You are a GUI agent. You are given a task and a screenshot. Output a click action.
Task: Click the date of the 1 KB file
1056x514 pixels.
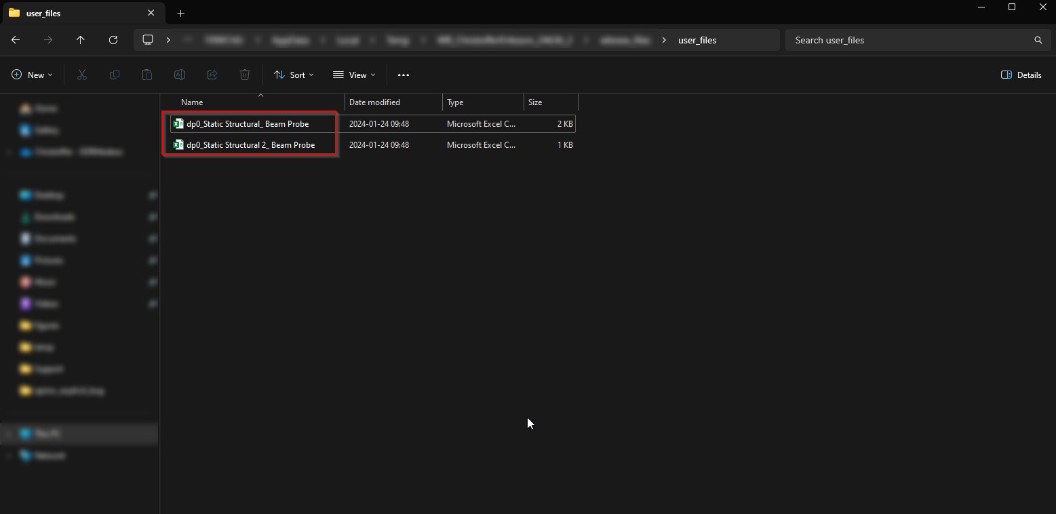pyautogui.click(x=379, y=145)
